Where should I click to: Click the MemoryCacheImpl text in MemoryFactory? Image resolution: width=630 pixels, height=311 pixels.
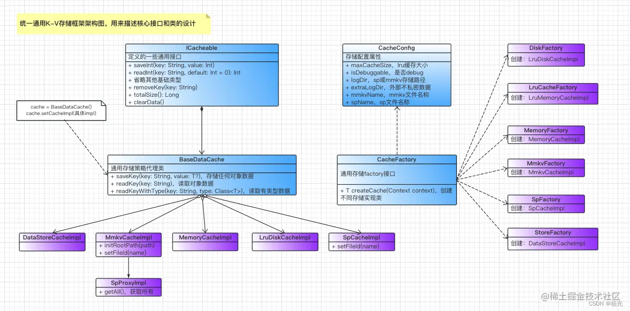tap(544, 139)
